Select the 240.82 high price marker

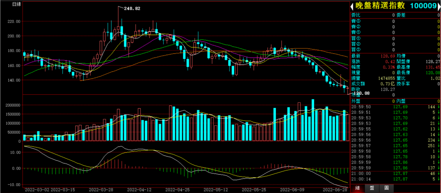coord(131,9)
